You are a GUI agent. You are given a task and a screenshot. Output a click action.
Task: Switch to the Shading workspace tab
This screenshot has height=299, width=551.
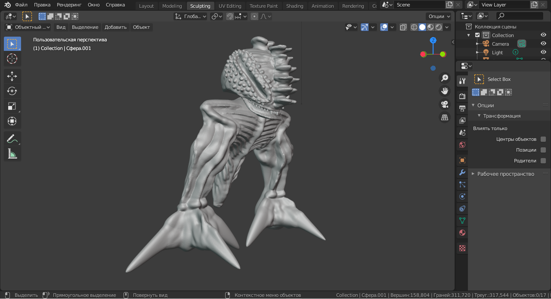pyautogui.click(x=294, y=6)
